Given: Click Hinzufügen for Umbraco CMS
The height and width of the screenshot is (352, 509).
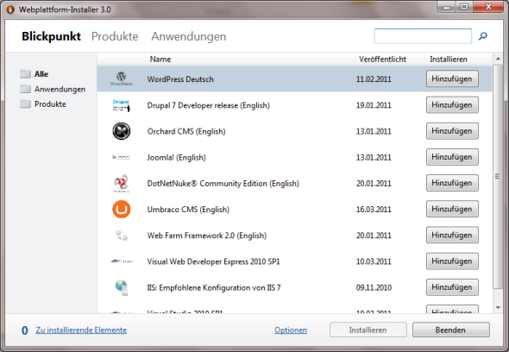Looking at the screenshot, I should 452,209.
